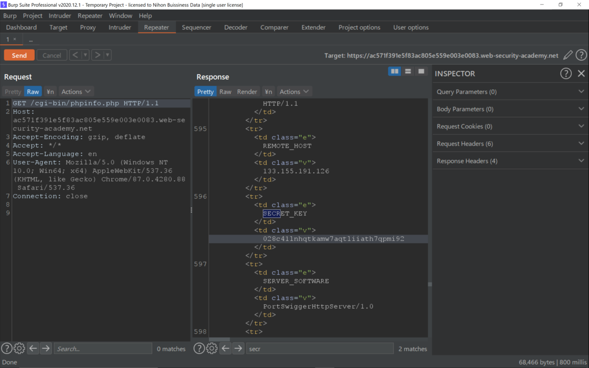Open Inspector help question mark icon
The image size is (589, 368).
point(566,74)
